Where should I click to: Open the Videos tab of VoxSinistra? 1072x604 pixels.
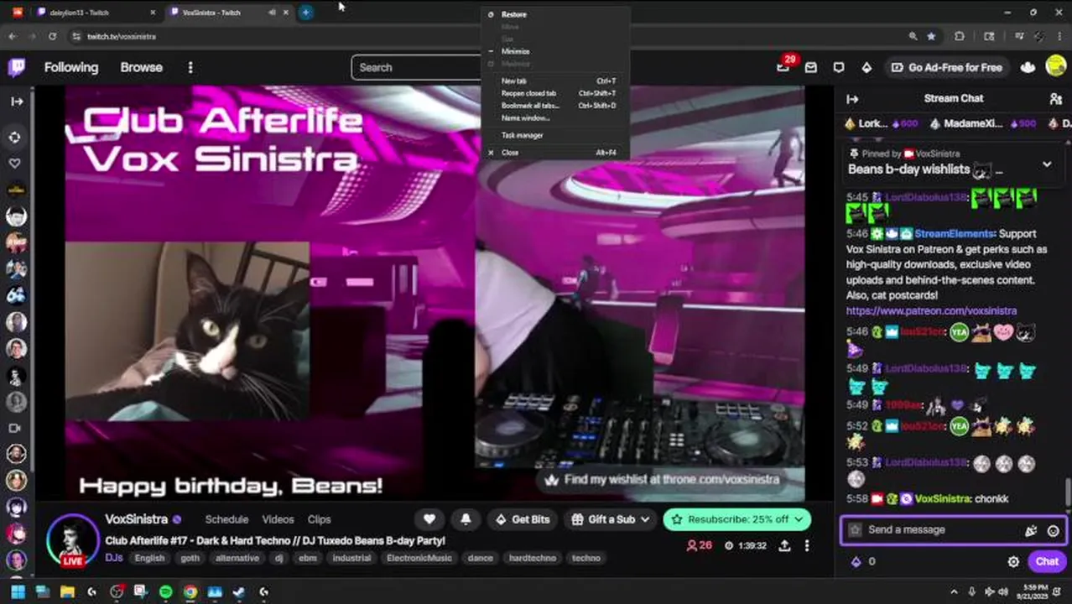[278, 520]
